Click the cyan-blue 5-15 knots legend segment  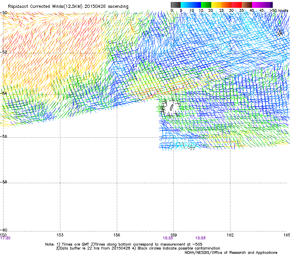click(191, 5)
